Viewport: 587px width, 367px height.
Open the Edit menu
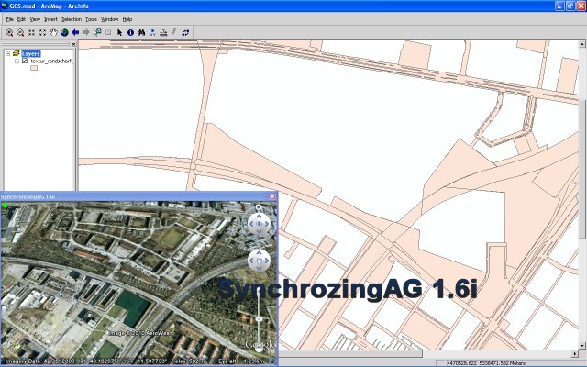(x=21, y=19)
